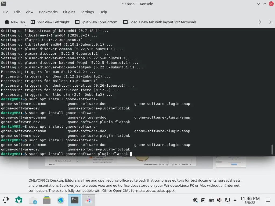
Task: Click the terminal cursor at the command prompt
Action: tap(131, 154)
